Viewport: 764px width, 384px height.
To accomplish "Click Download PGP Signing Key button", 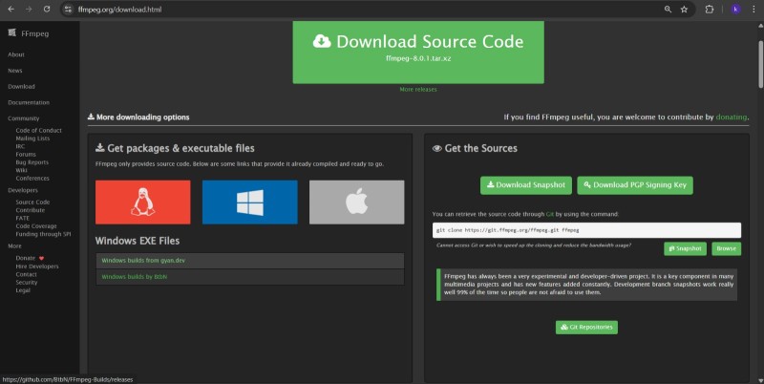I will [635, 185].
